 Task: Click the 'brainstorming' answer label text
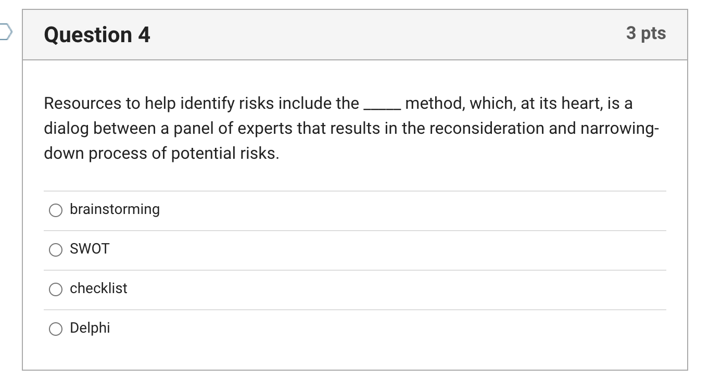115,209
